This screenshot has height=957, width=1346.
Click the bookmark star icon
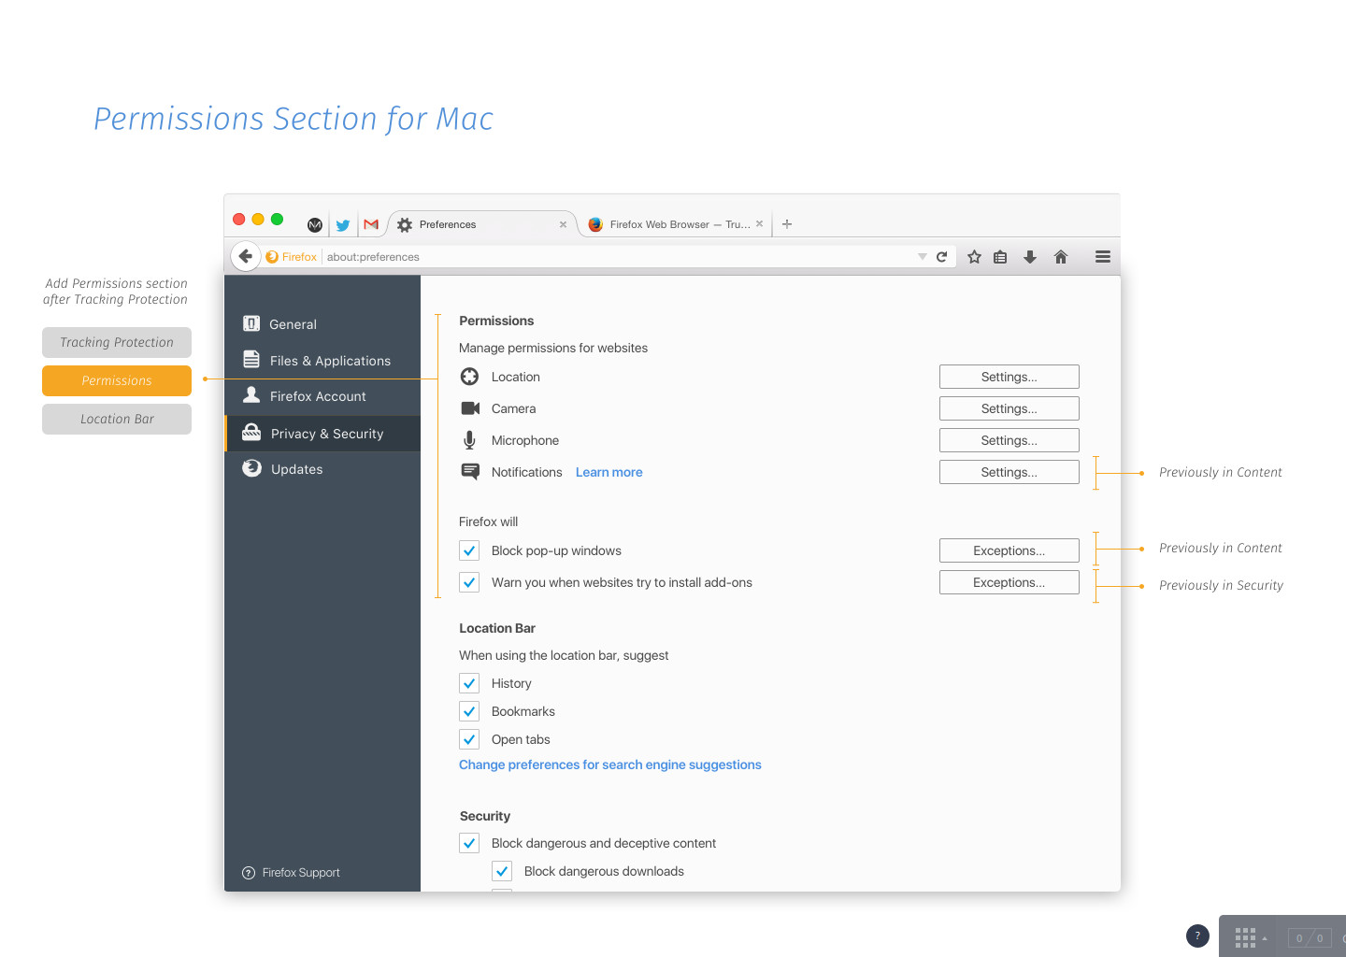coord(974,257)
